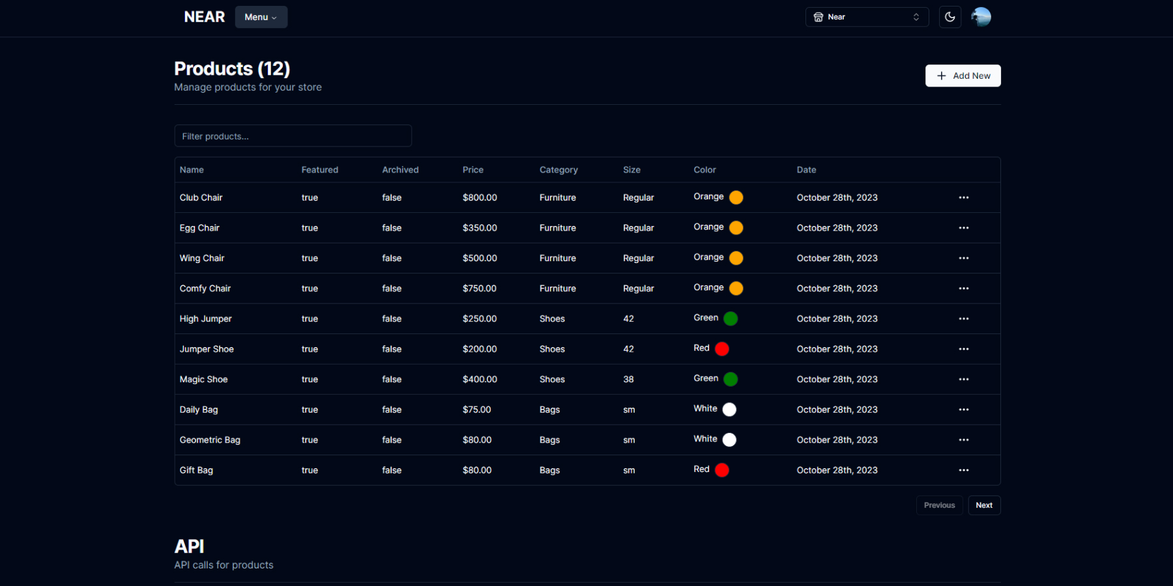Screen dimensions: 1173x586
Task: Click the Add New button
Action: [x=963, y=76]
